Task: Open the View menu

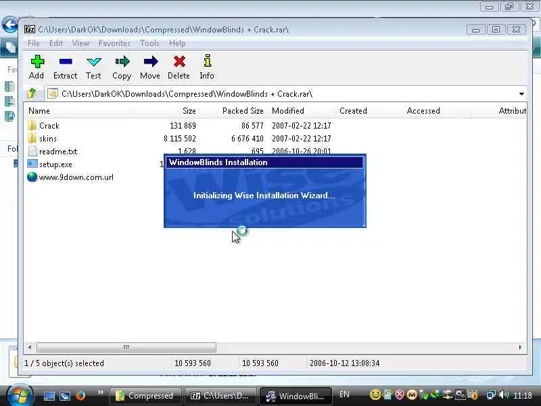Action: 80,43
